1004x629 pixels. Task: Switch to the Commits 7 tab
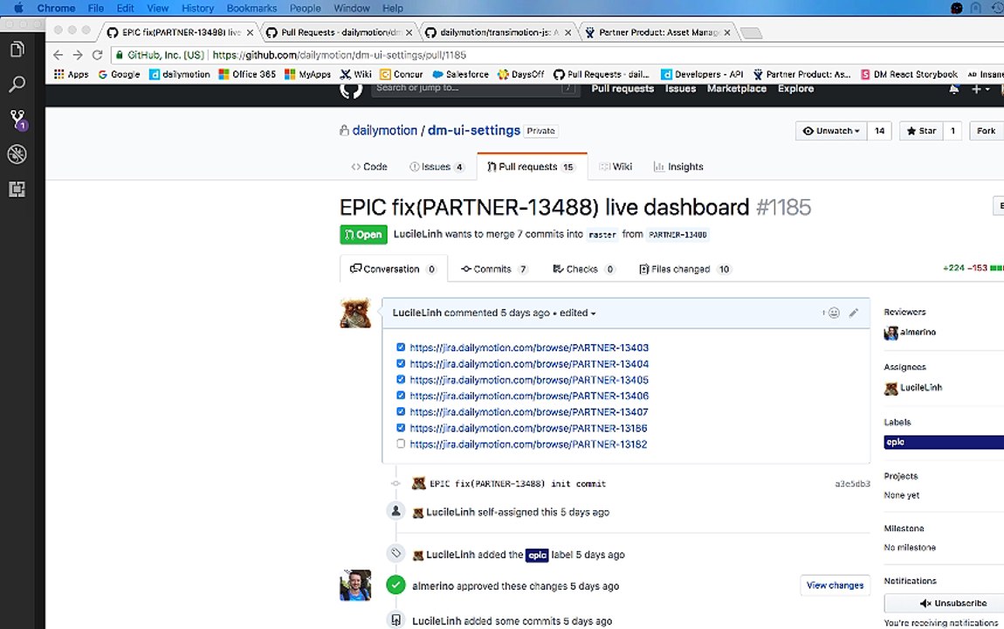pos(494,269)
